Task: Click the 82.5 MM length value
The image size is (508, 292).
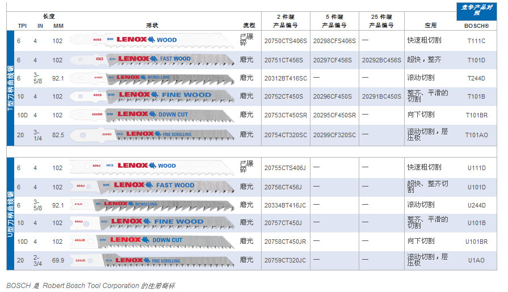Action: tap(58, 135)
